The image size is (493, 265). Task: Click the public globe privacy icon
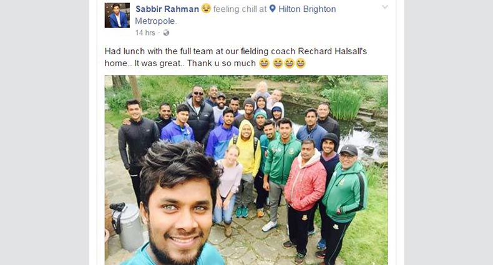pyautogui.click(x=166, y=32)
